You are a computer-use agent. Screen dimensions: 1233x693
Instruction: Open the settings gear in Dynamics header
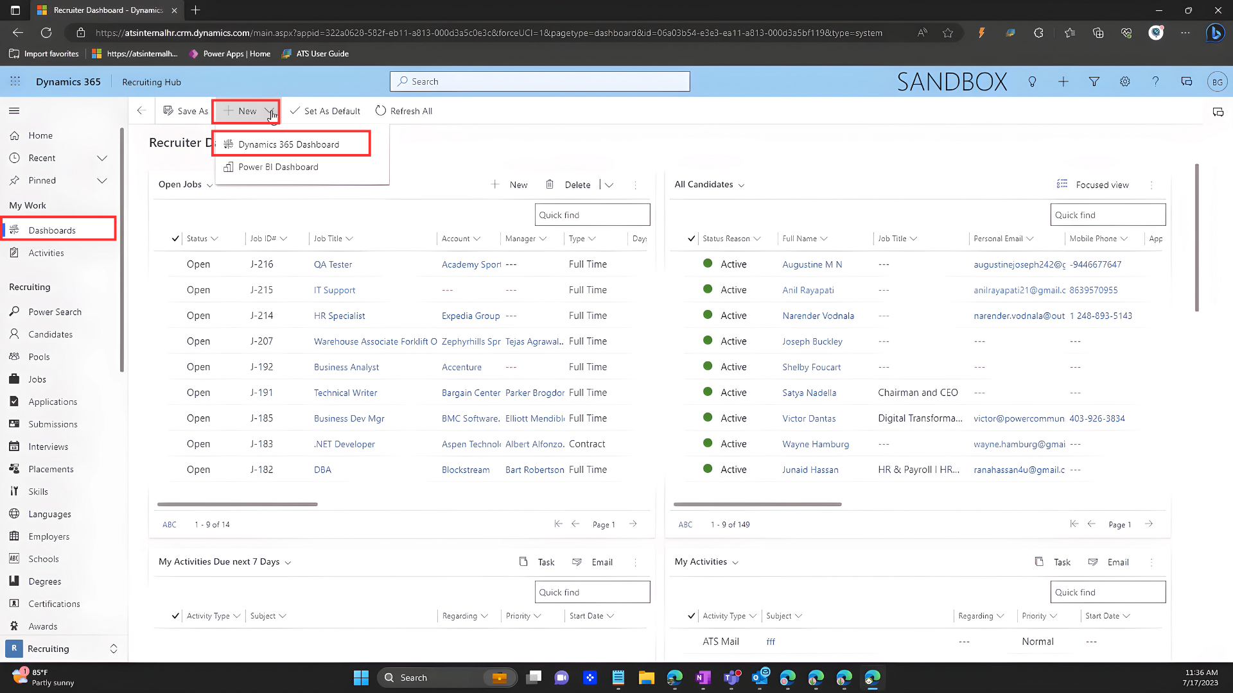(1125, 81)
